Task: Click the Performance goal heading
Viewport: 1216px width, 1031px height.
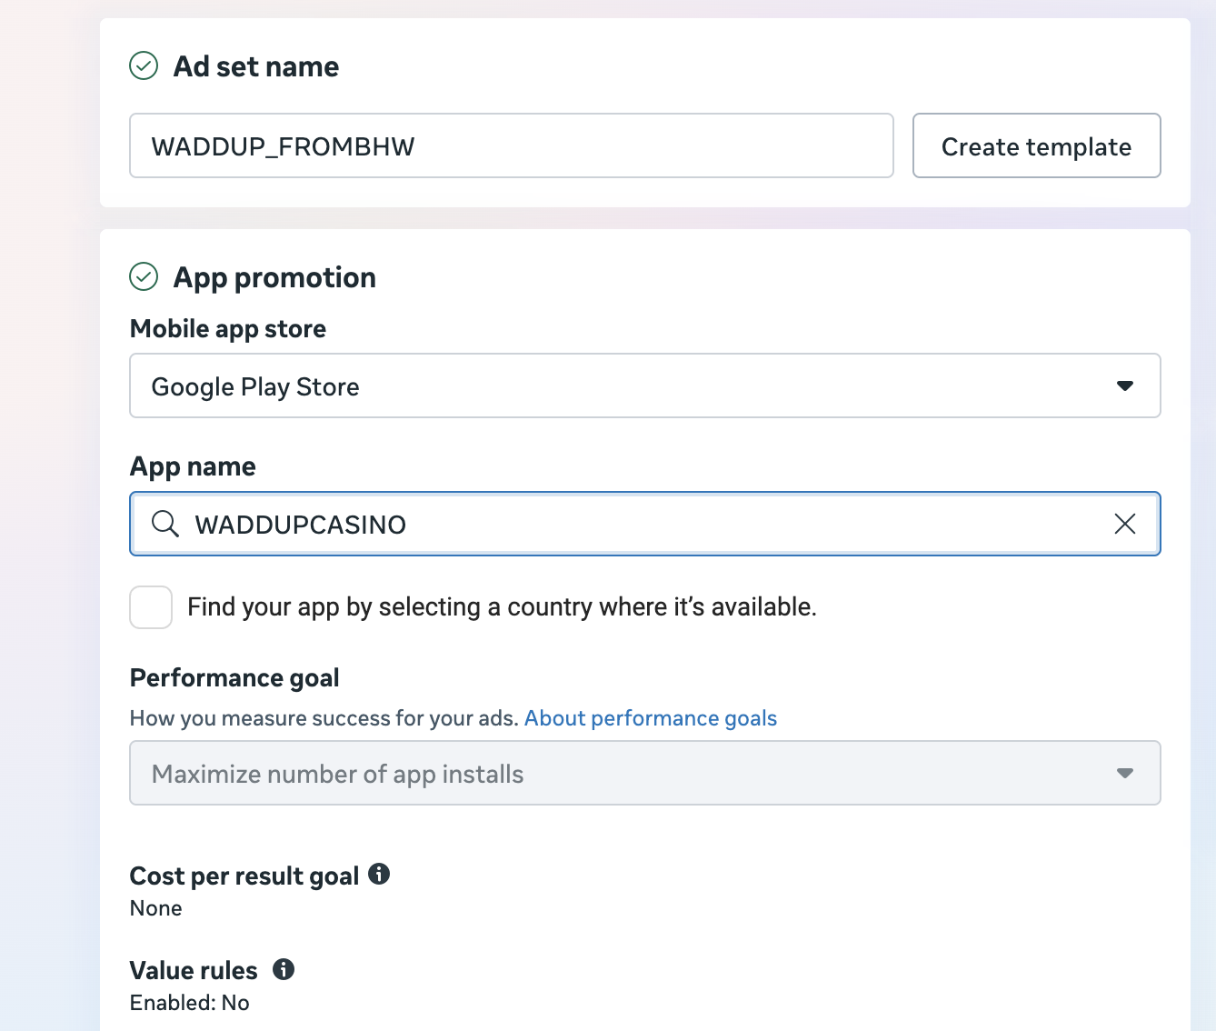Action: click(234, 678)
